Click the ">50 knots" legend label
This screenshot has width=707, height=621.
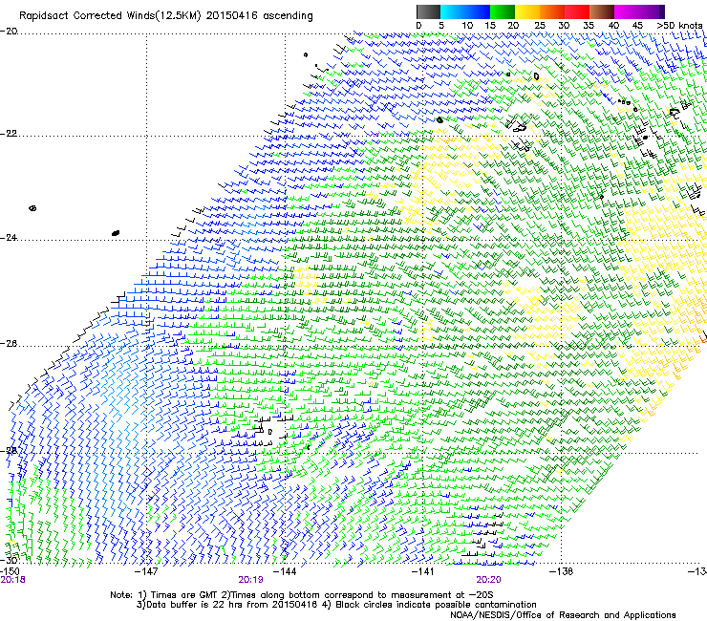tap(679, 26)
